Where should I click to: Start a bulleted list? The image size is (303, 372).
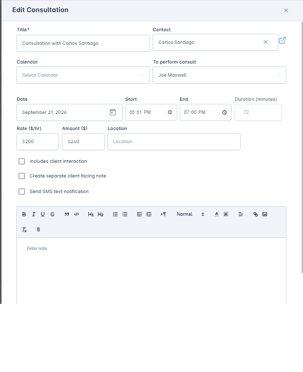click(x=125, y=214)
